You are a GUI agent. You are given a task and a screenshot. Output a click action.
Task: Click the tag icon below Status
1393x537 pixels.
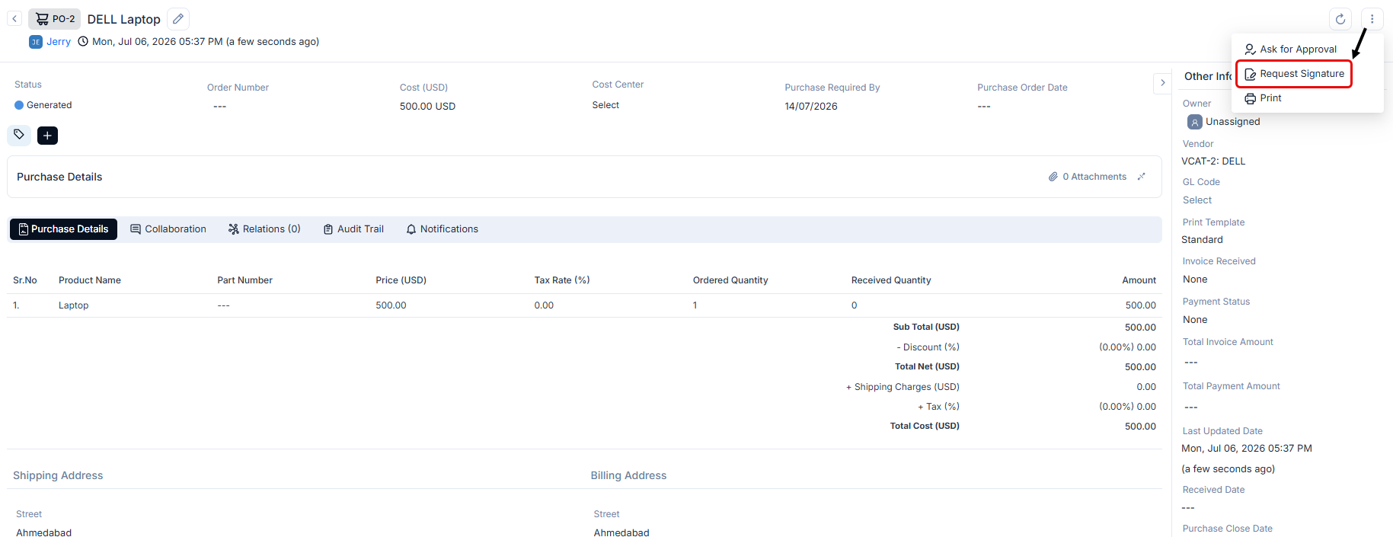click(x=19, y=135)
